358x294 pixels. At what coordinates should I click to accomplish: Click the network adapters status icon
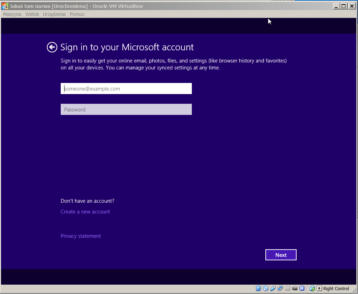coord(280,288)
